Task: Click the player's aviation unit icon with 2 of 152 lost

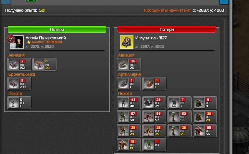Action: point(14,64)
